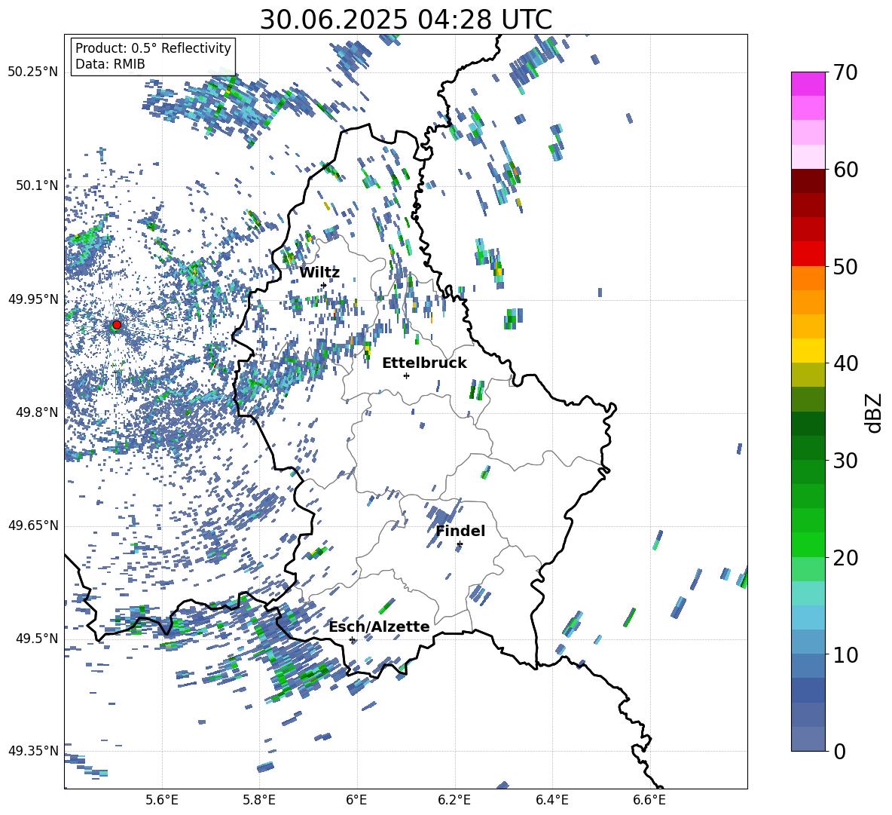Click the 50.1°N latitude label

pos(37,185)
